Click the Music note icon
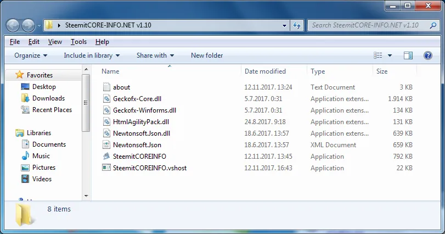 [25, 155]
